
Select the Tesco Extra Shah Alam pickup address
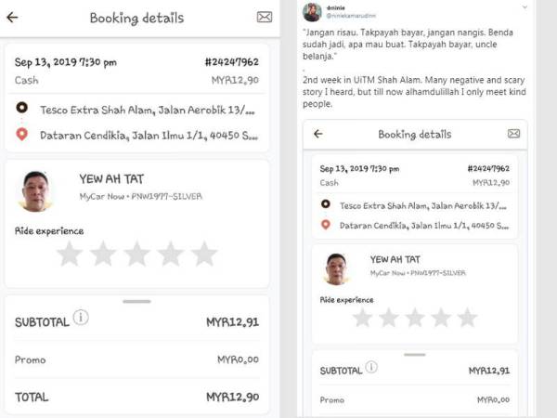tap(149, 109)
